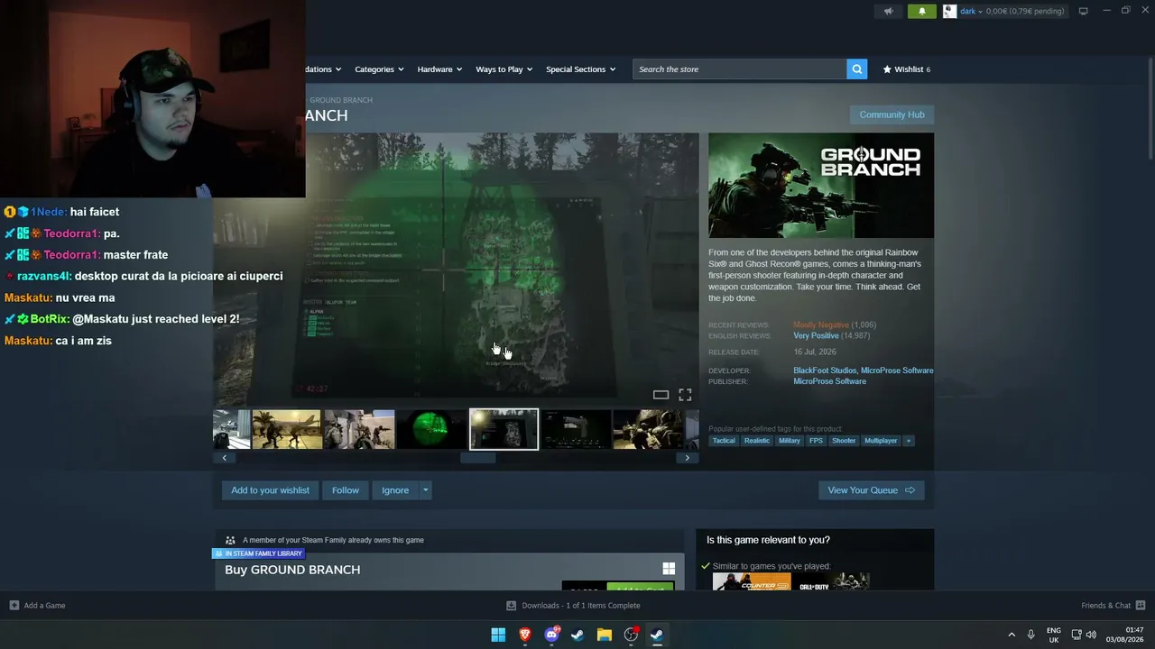Toggle theater mode on the screenshot viewer
The image size is (1155, 649).
(x=661, y=395)
